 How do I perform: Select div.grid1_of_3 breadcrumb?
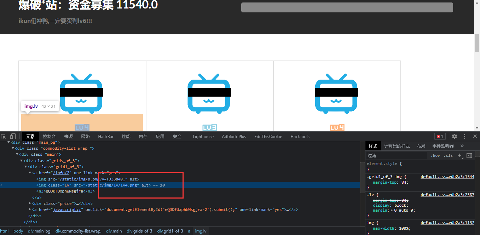170,231
